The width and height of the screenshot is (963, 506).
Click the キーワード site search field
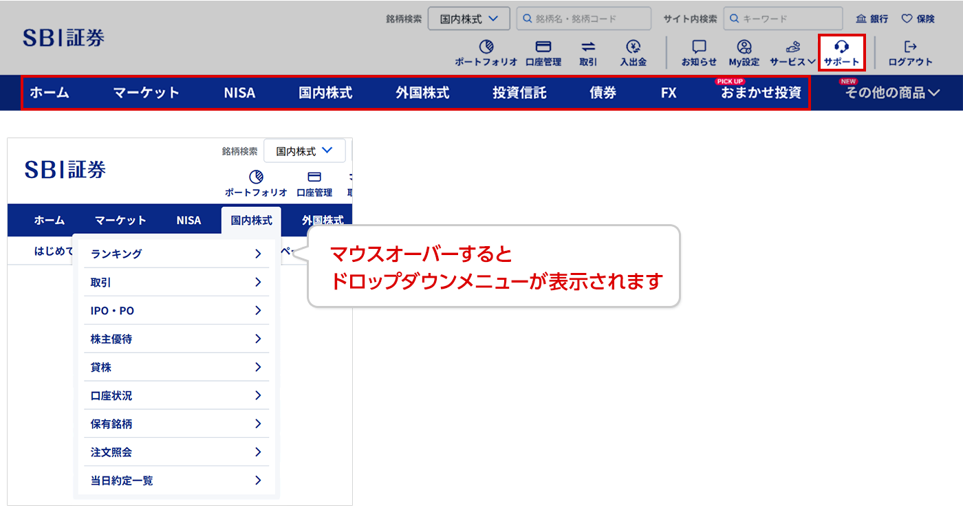coord(783,19)
